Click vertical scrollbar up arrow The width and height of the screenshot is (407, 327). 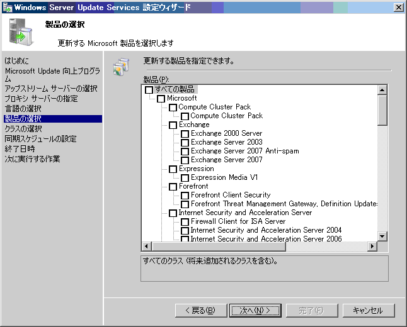(x=382, y=90)
